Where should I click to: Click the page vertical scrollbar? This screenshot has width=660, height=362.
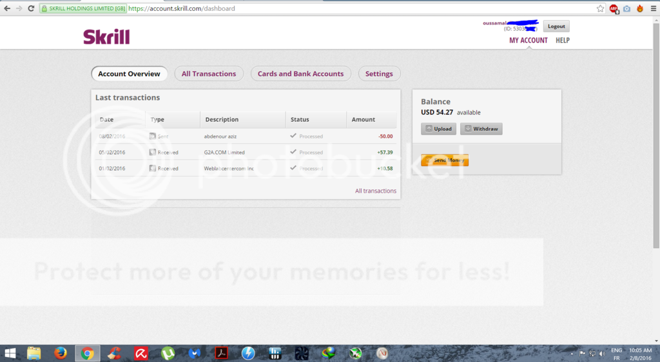click(656, 135)
